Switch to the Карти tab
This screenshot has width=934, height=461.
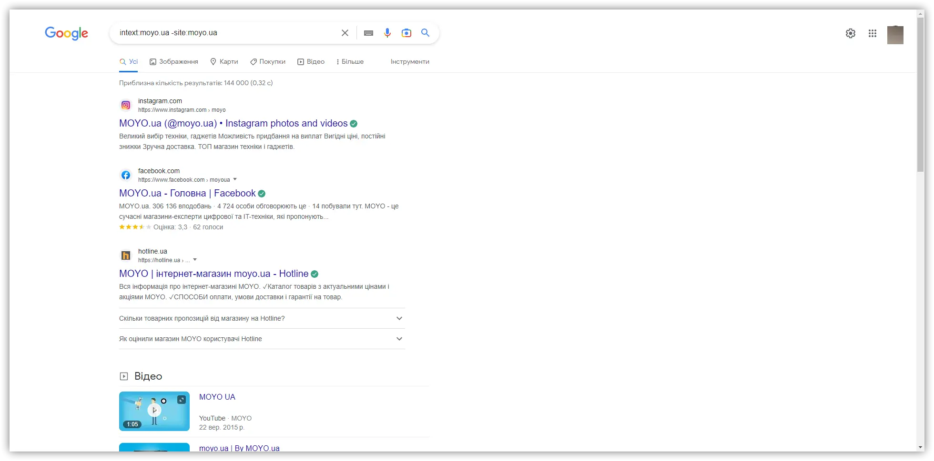click(224, 61)
